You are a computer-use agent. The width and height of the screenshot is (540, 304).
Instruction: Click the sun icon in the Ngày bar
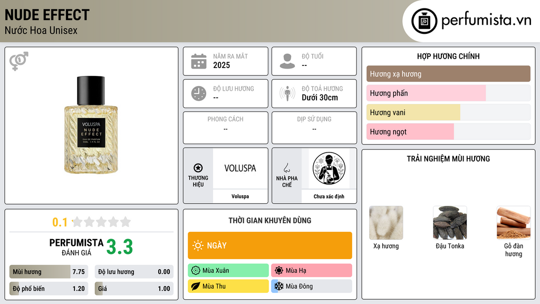[x=198, y=245]
